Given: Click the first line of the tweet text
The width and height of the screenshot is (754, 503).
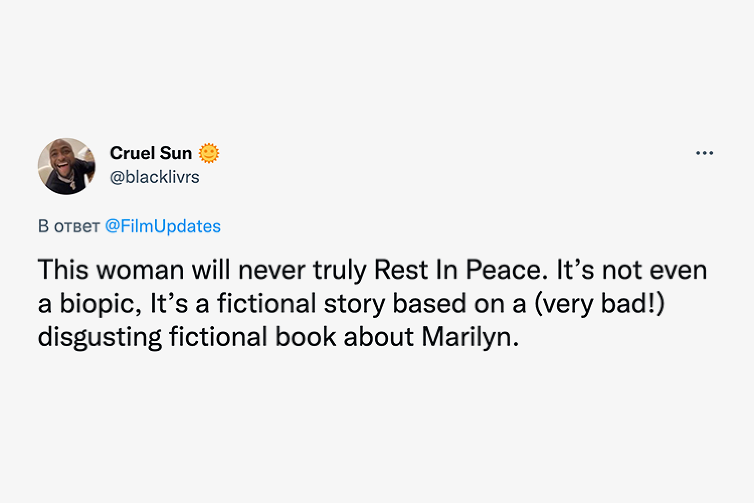Looking at the screenshot, I should tap(372, 270).
